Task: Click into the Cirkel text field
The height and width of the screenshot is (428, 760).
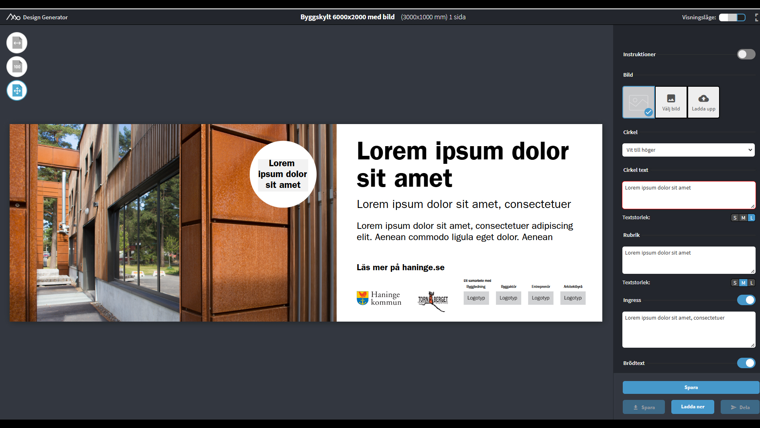Action: (x=688, y=195)
